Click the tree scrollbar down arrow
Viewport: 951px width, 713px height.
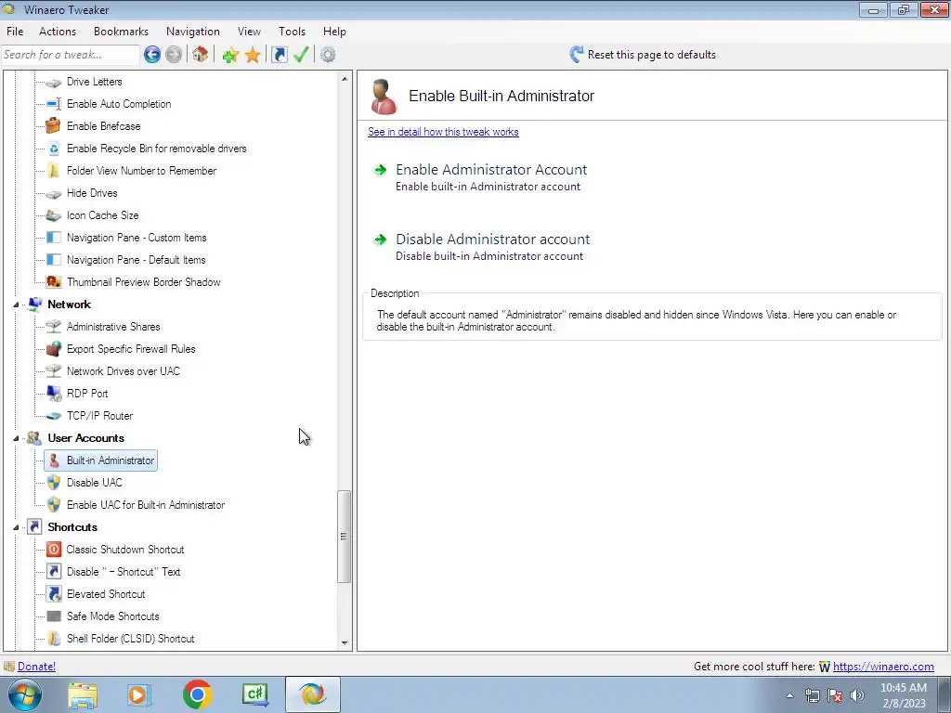pyautogui.click(x=345, y=643)
